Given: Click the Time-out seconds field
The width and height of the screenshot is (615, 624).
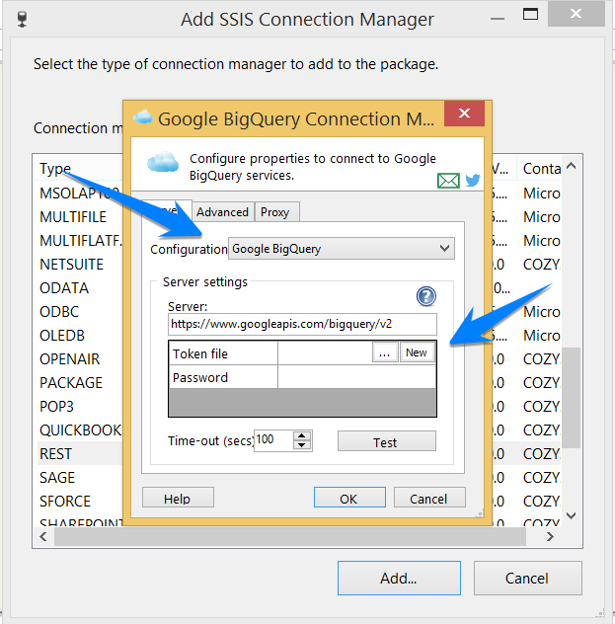Looking at the screenshot, I should [x=273, y=440].
